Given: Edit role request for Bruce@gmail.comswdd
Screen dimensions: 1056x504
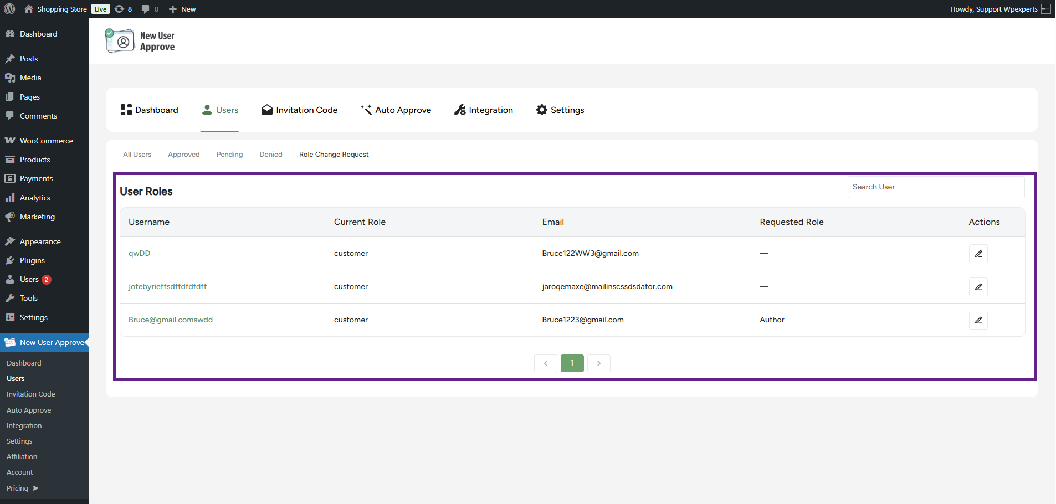Looking at the screenshot, I should 978,320.
